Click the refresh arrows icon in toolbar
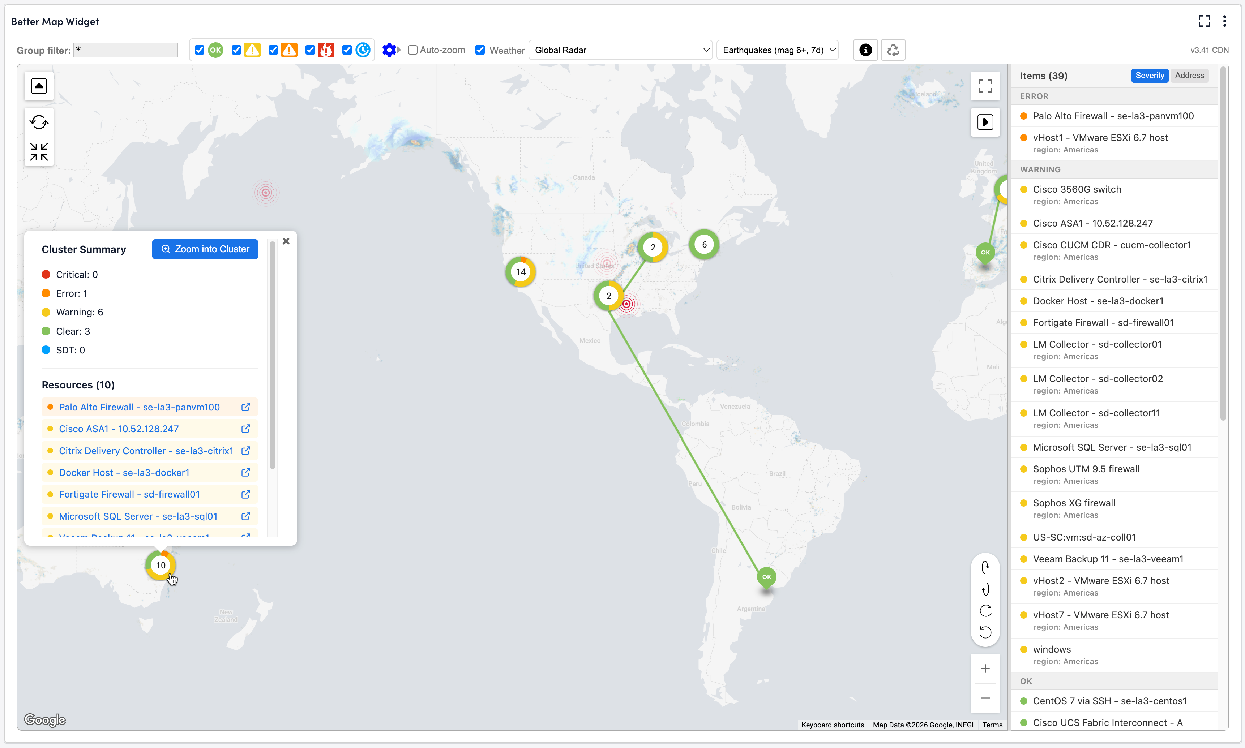Screen dimensions: 1245x748 tap(893, 50)
